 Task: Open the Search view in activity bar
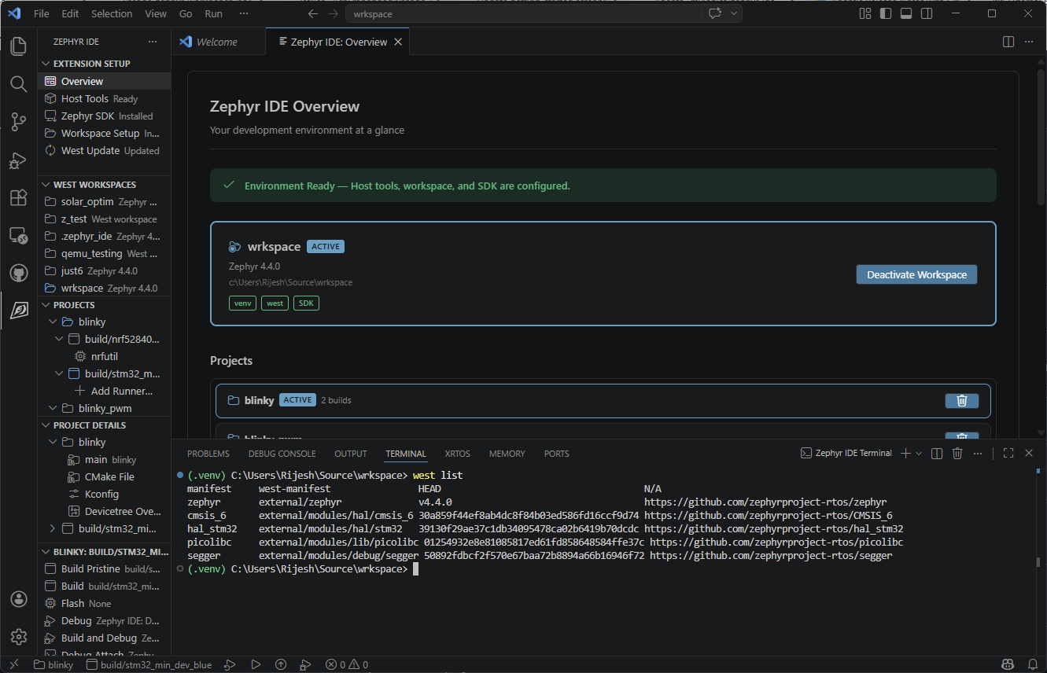pos(18,84)
